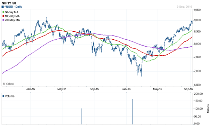Click the green 50-day MA legend swatch
Screen dimensions: 211x126
click(3, 12)
